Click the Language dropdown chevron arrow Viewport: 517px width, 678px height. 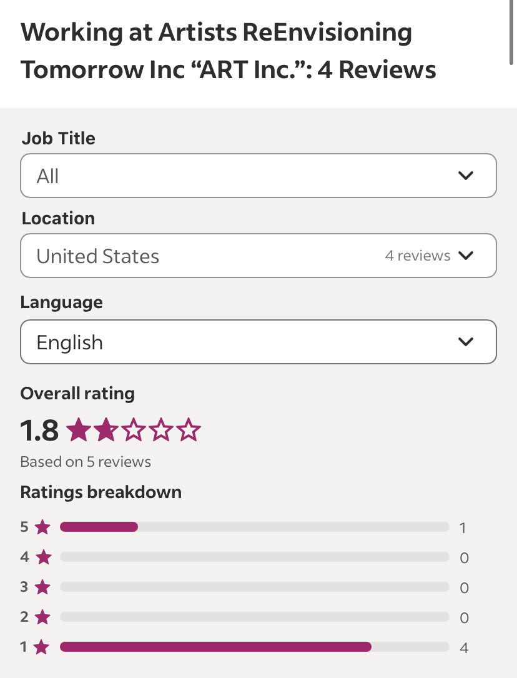pos(466,342)
